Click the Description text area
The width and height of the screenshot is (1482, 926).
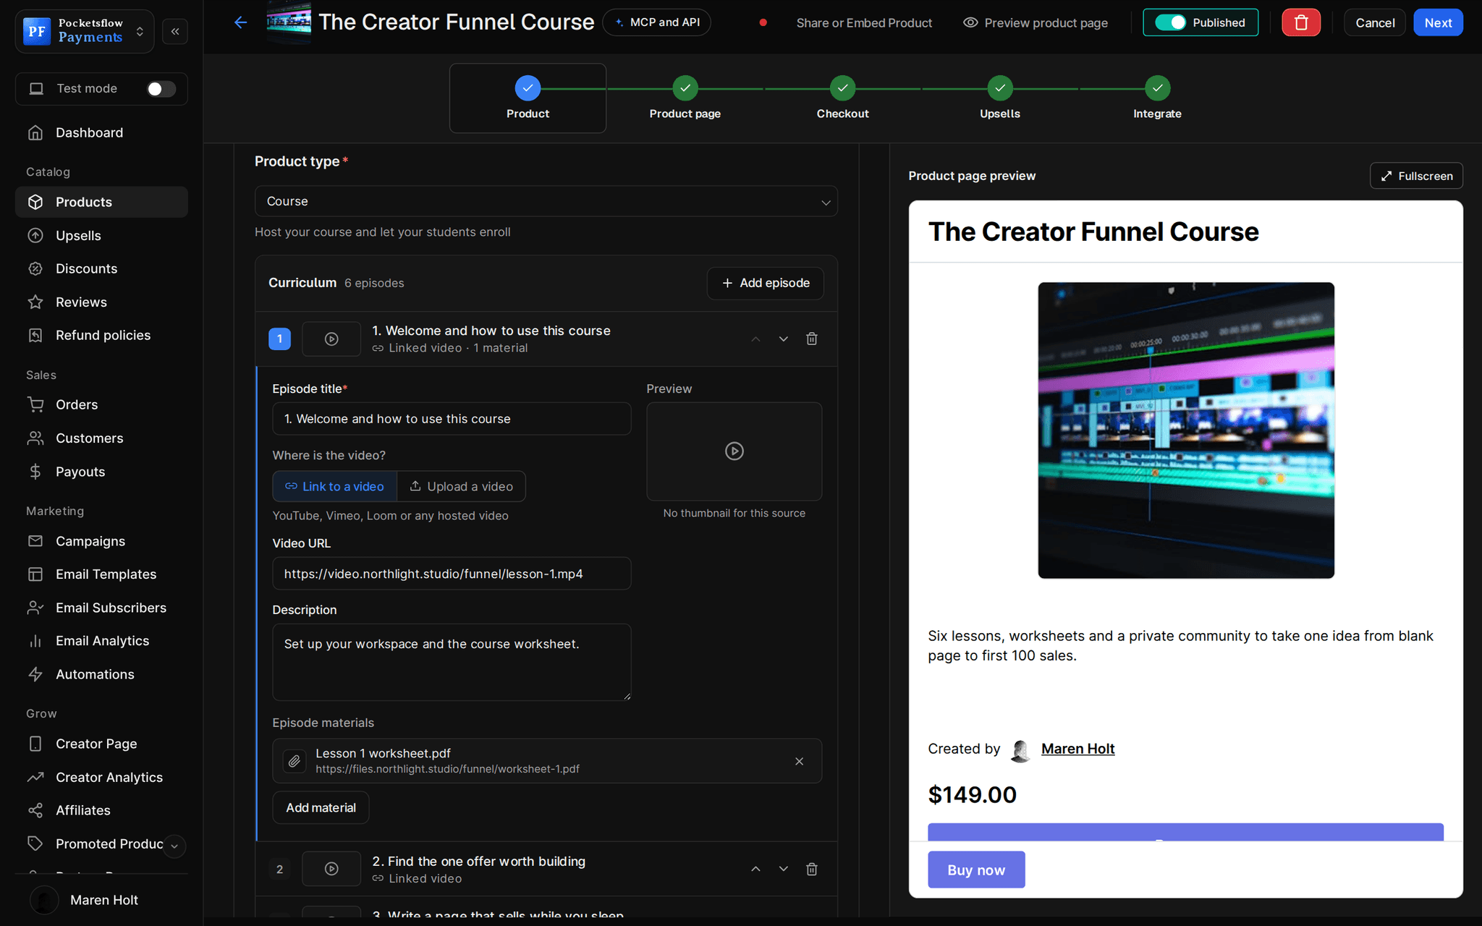452,662
